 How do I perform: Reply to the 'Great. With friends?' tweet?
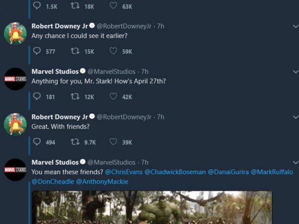pyautogui.click(x=37, y=142)
